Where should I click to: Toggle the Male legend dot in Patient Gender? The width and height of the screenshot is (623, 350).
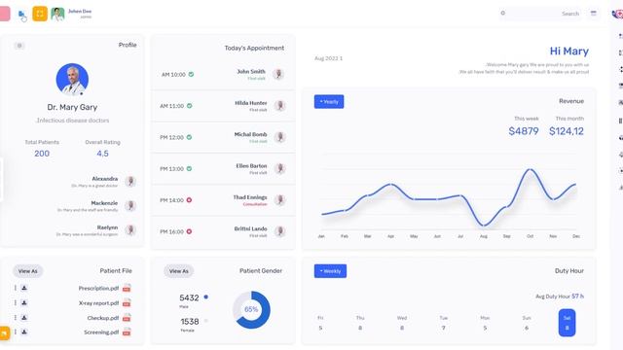(205, 297)
